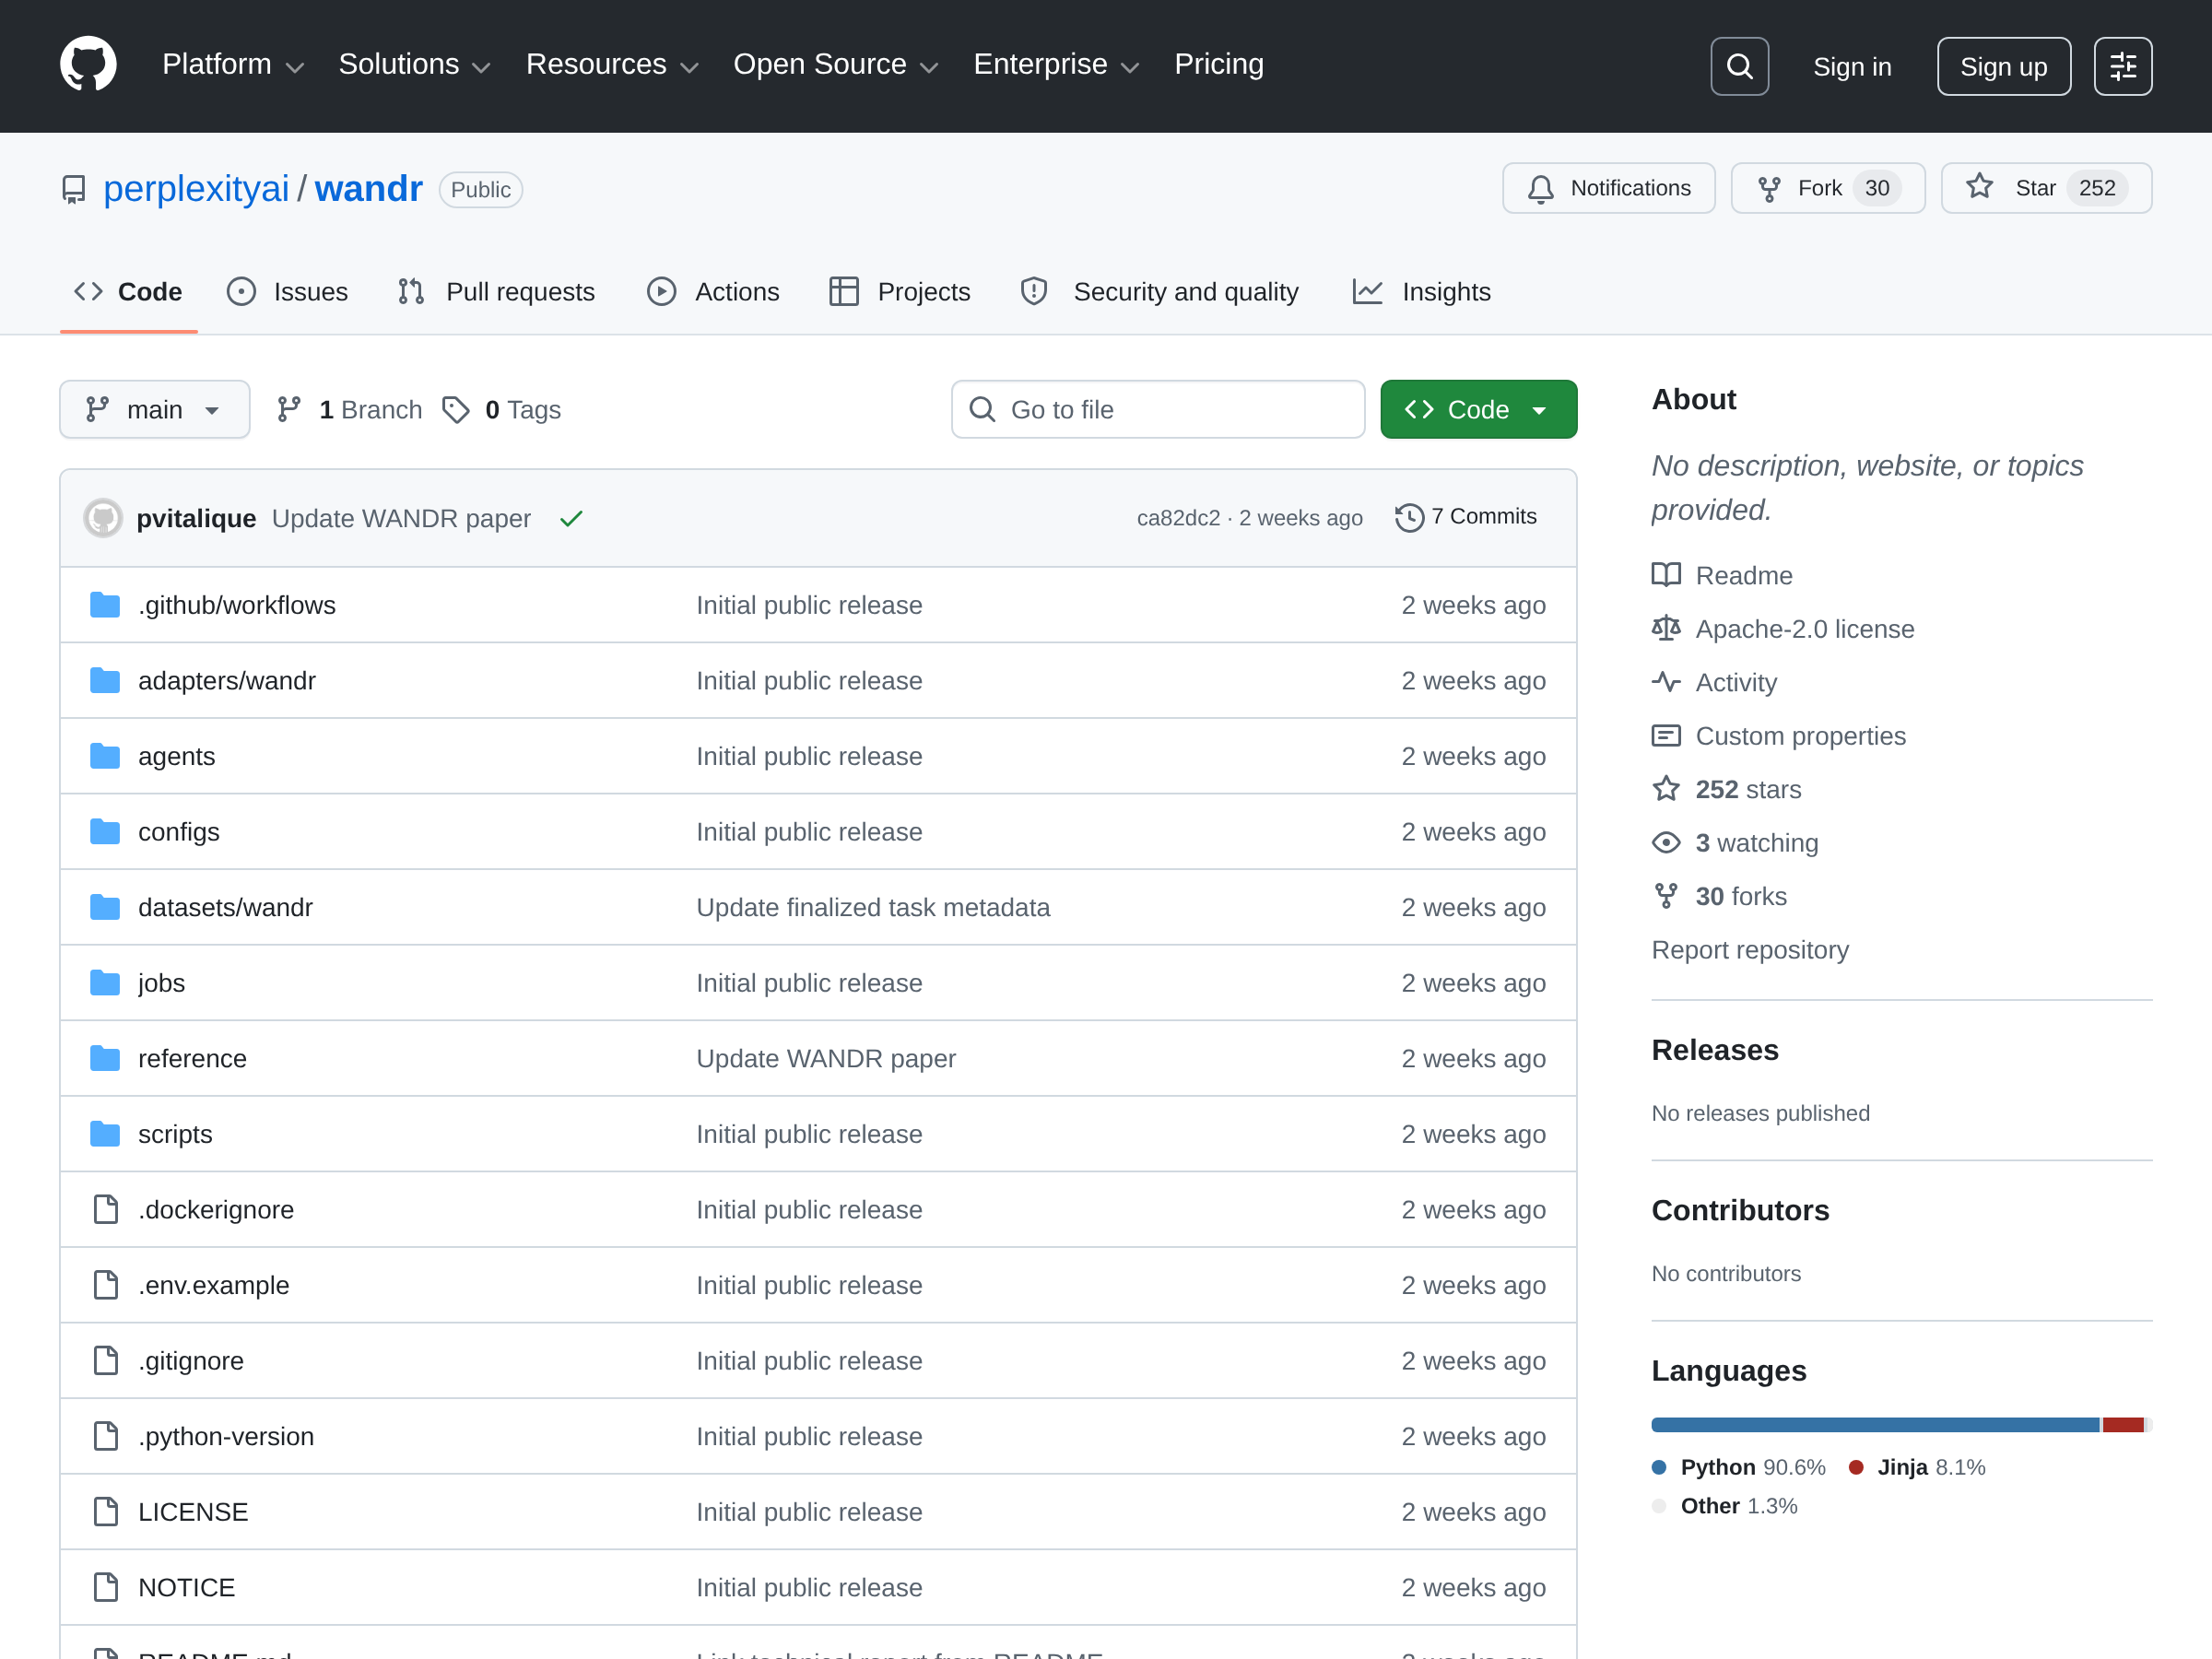Open the main branch selector dropdown
This screenshot has width=2212, height=1659.
point(154,410)
